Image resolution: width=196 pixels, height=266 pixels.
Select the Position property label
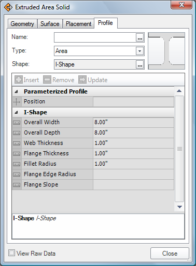click(34, 101)
